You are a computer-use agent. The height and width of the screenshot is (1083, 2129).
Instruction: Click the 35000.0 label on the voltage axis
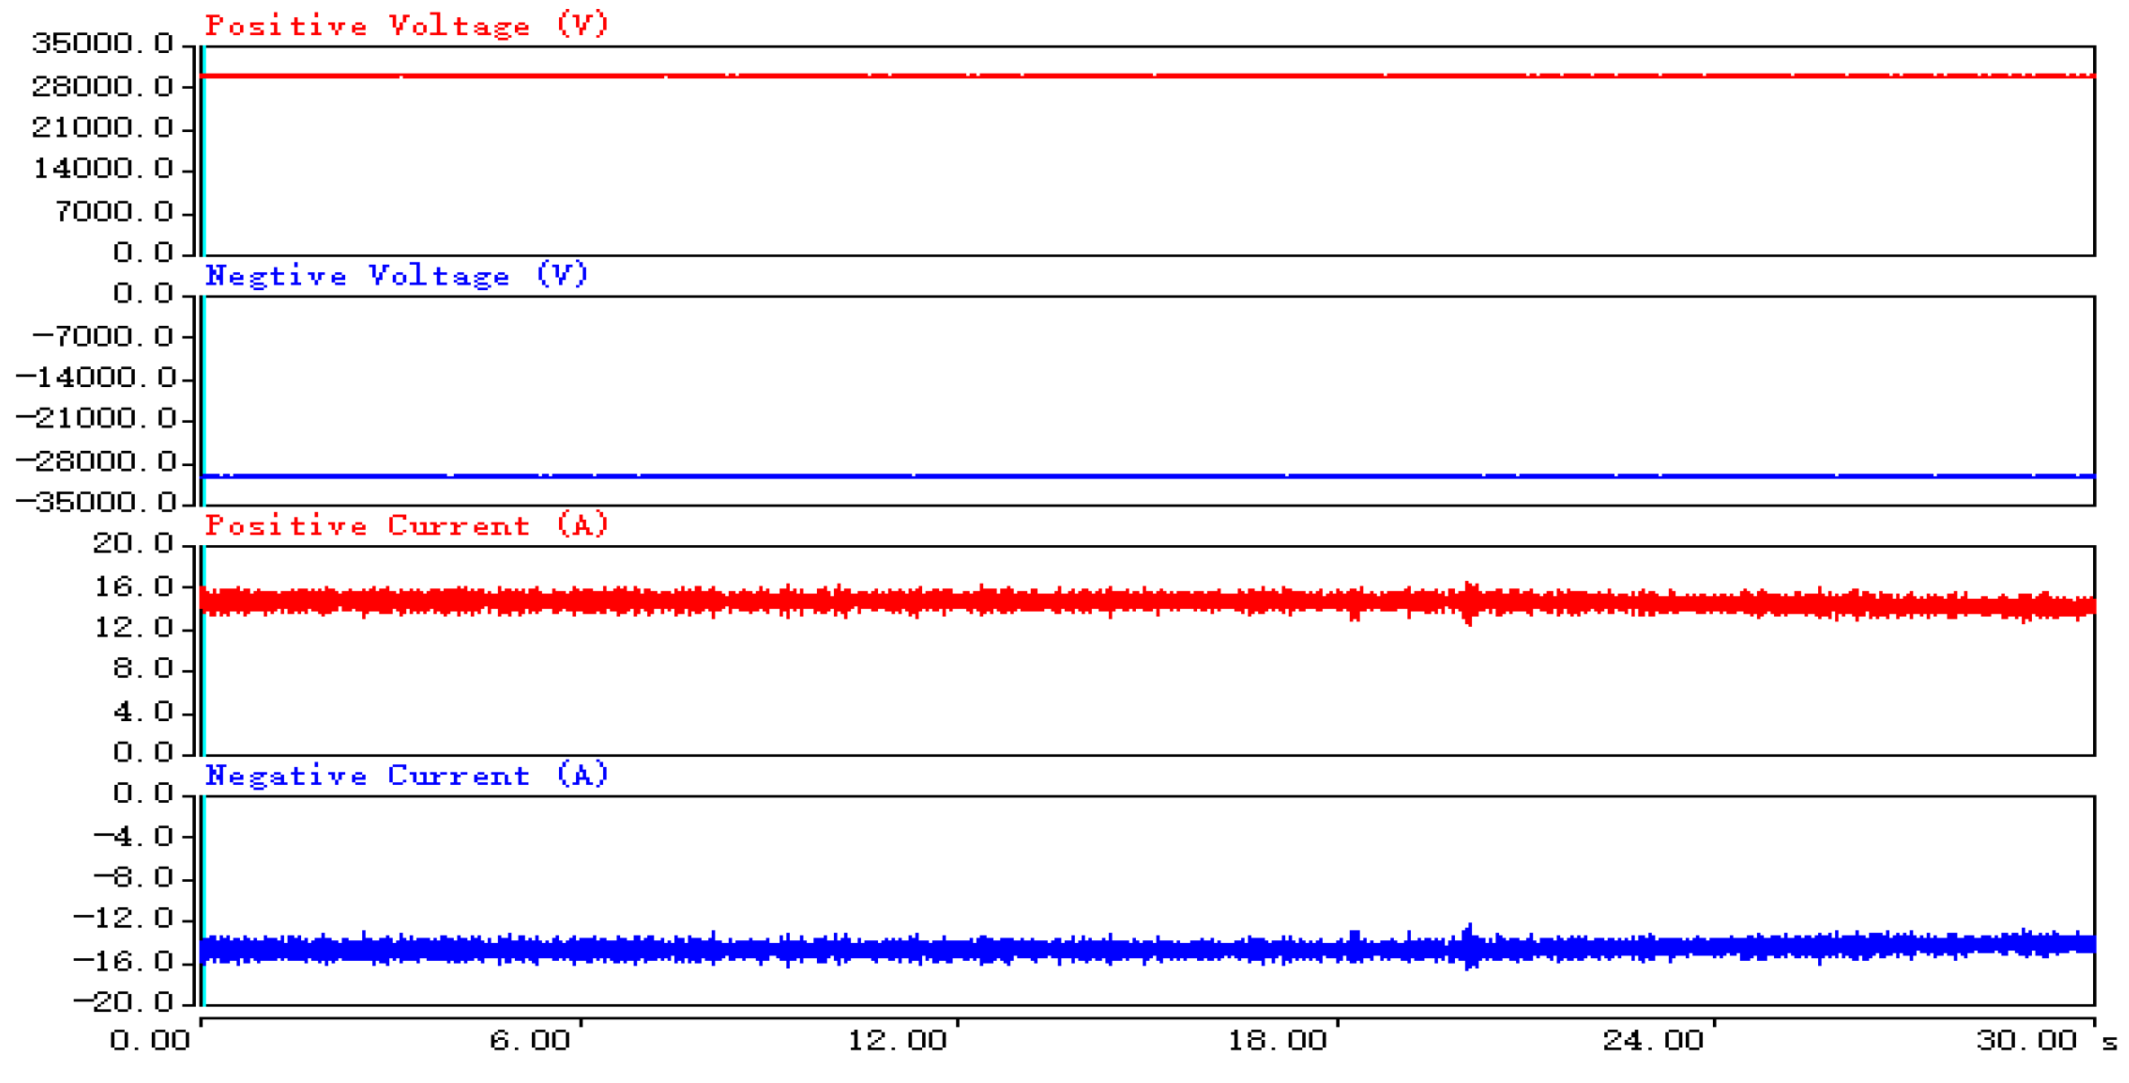click(x=102, y=43)
